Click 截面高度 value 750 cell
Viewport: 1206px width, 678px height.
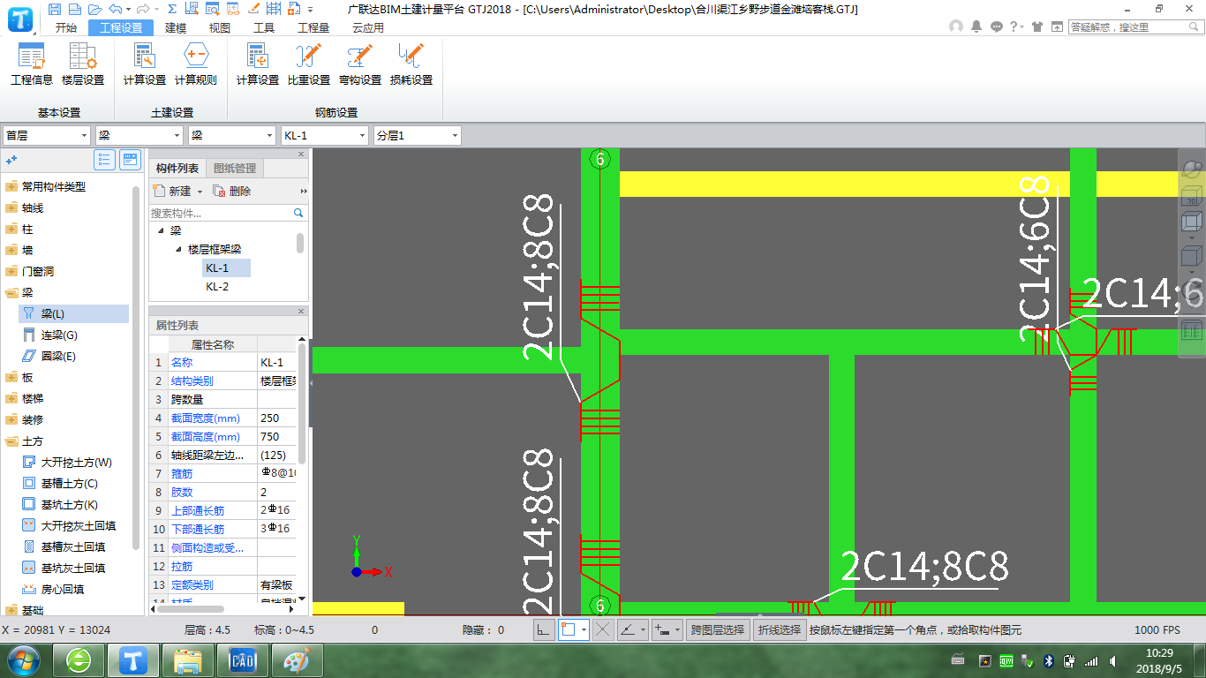[277, 436]
